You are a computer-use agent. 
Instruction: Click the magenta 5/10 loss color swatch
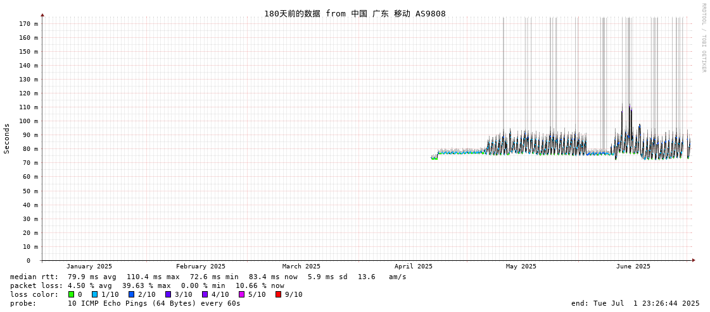click(241, 294)
